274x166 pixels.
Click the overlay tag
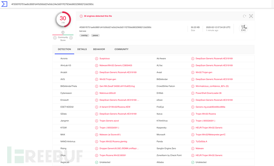[84, 35]
